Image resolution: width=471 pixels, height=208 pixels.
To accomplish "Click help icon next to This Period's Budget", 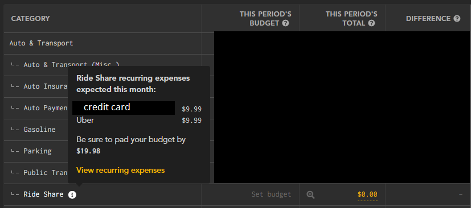I will pyautogui.click(x=286, y=23).
